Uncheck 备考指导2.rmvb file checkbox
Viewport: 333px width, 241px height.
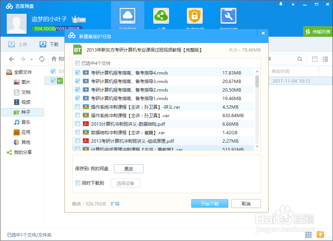(78, 90)
